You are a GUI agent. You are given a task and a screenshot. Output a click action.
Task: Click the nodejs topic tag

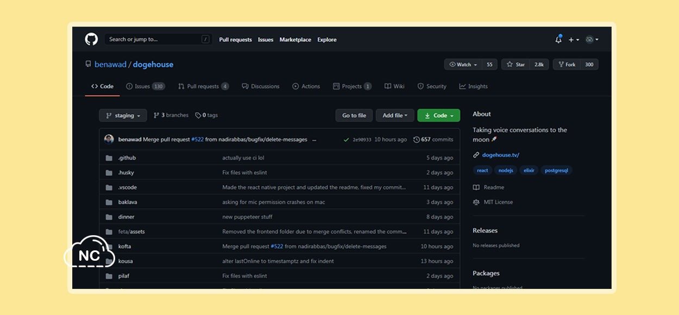coord(506,171)
